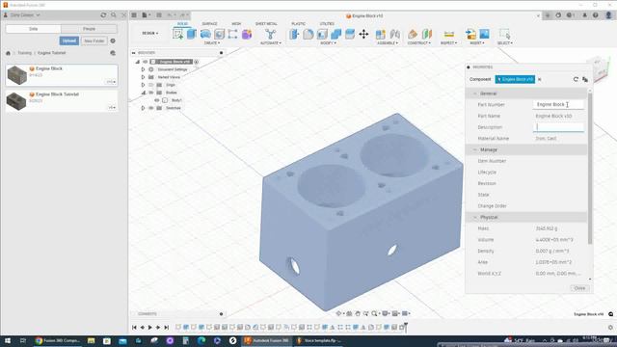Select the Press Pull tool

(x=294, y=34)
